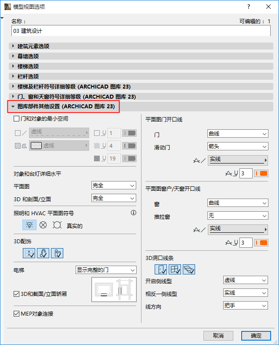Click the dialog help question mark
The height and width of the screenshot is (345, 279).
[249, 7]
